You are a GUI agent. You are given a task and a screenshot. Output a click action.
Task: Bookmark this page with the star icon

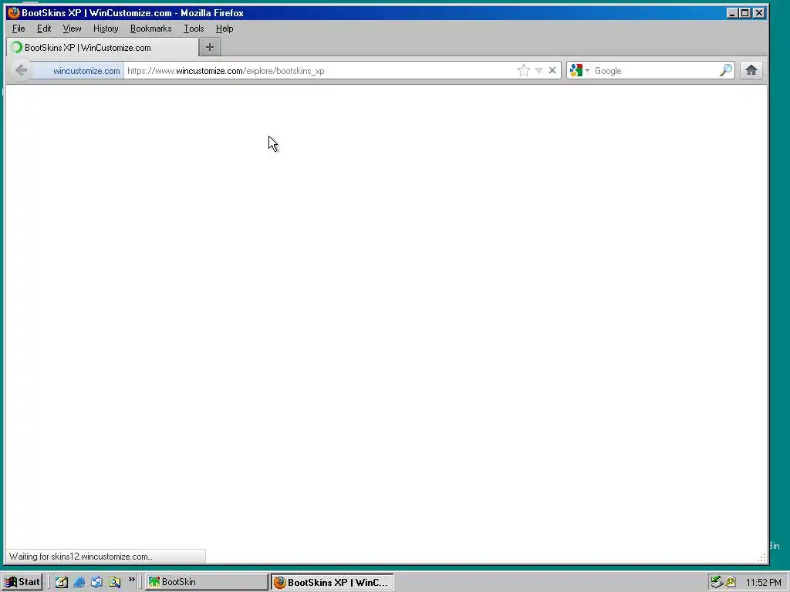(x=524, y=70)
